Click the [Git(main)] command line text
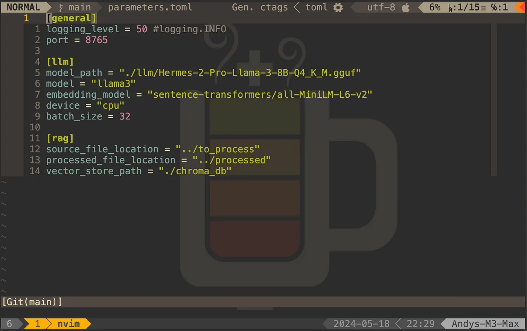The height and width of the screenshot is (331, 527). [32, 302]
